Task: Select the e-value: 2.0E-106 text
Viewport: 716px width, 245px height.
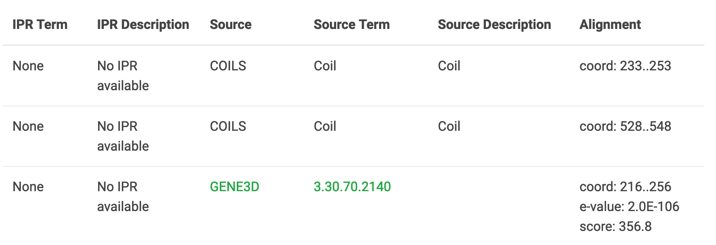Action: [x=629, y=207]
